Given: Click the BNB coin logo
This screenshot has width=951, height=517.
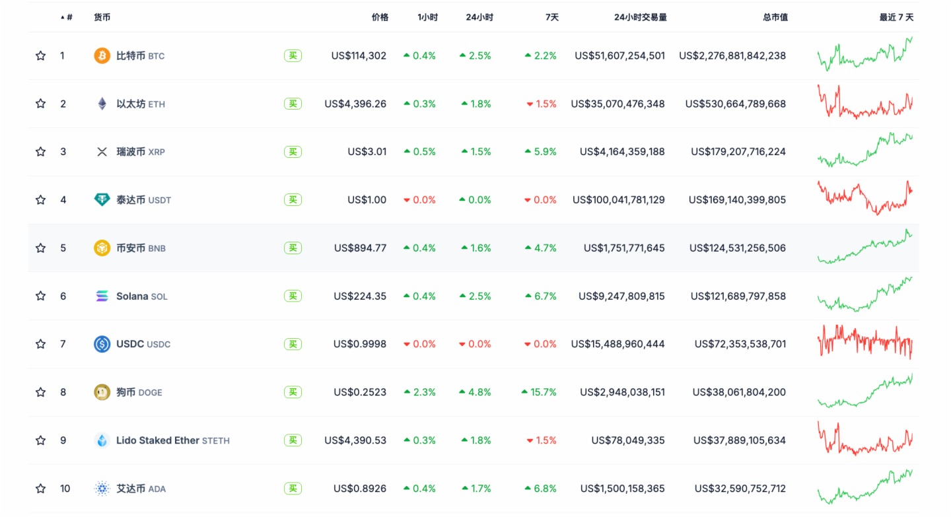Looking at the screenshot, I should coord(102,248).
